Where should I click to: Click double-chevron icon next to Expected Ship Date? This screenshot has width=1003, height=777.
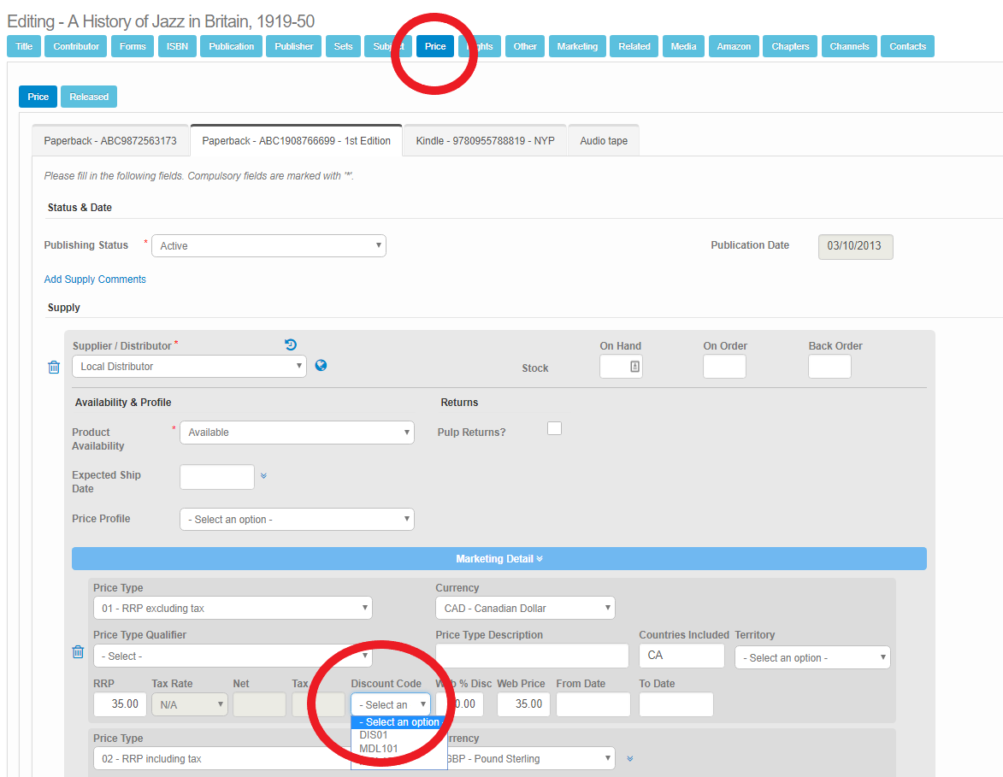(263, 476)
